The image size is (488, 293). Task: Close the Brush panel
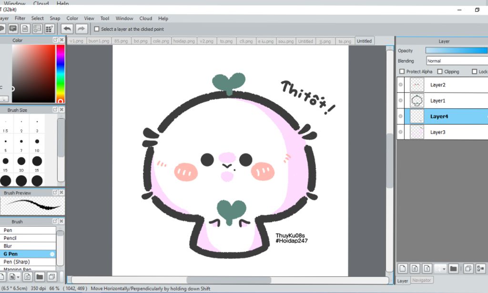coord(61,221)
